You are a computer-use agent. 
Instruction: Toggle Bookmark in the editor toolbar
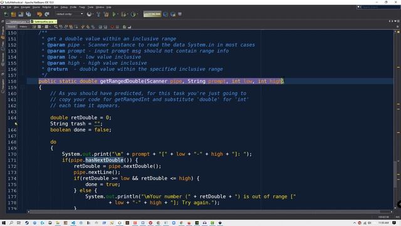(x=93, y=26)
